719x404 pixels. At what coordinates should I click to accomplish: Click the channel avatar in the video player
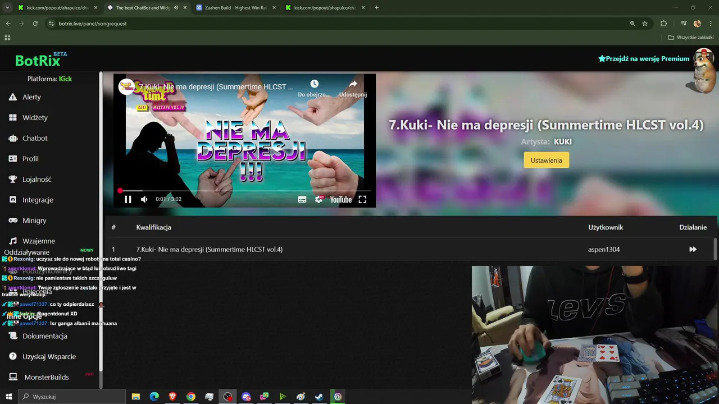[x=126, y=86]
